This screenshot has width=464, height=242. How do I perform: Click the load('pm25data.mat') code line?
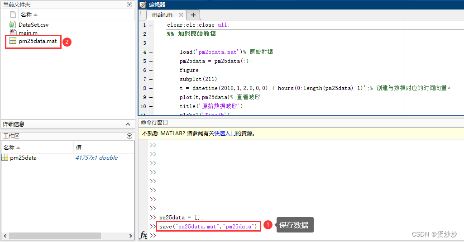pos(226,52)
